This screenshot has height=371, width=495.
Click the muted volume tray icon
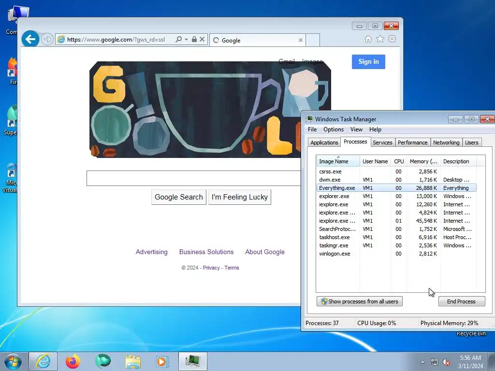[446, 362]
